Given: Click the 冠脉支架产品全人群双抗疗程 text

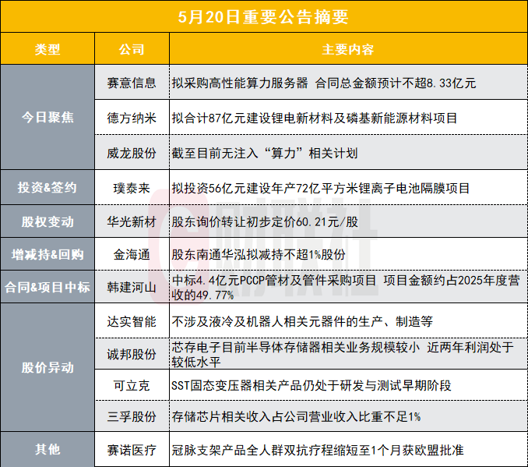Looking at the screenshot, I should point(318,450).
